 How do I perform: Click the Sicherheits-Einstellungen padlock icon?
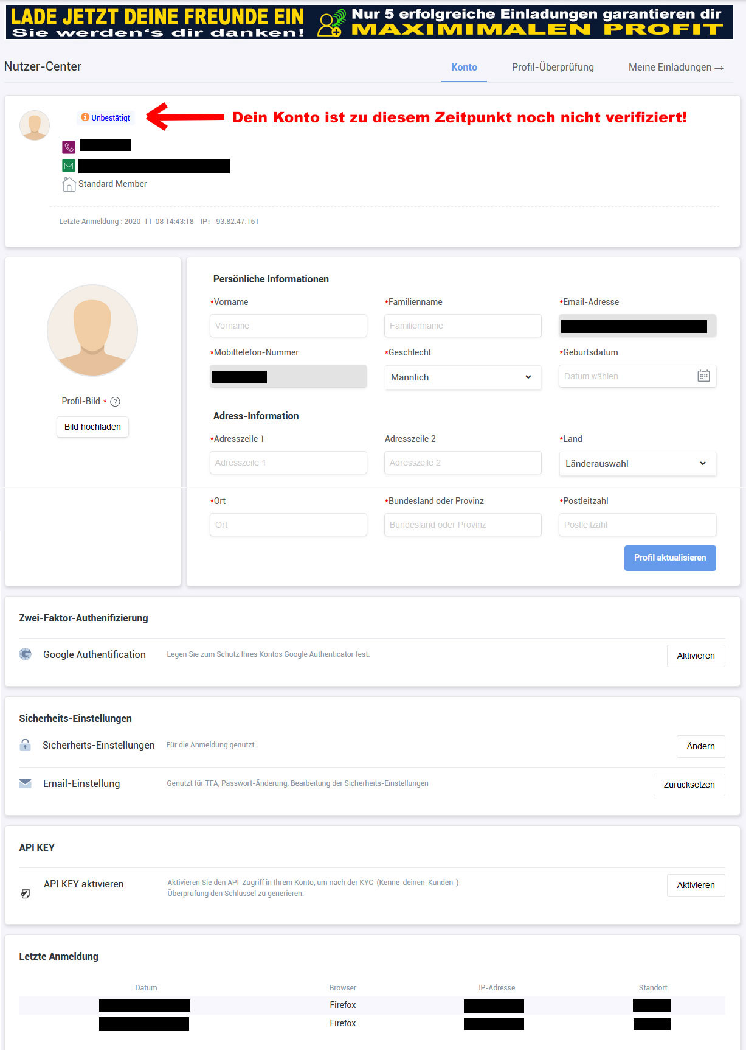[25, 744]
